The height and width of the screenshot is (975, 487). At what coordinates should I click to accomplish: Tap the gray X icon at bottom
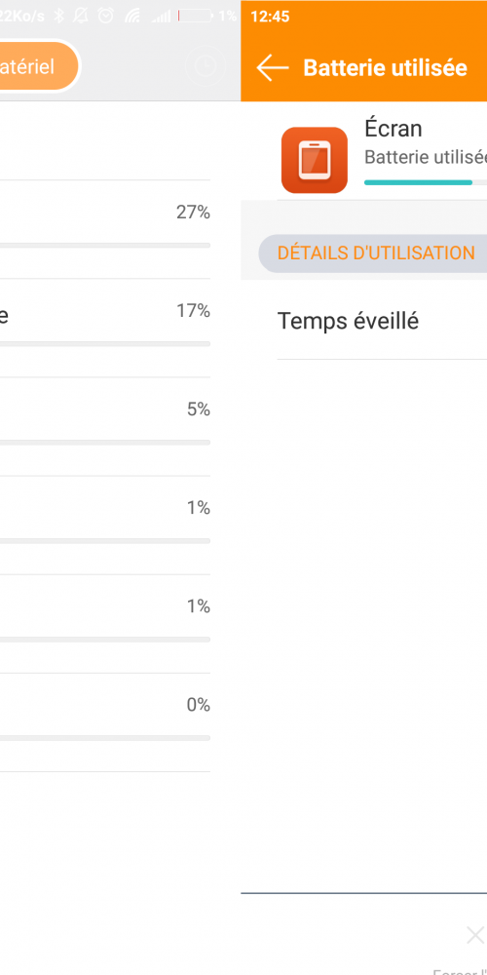pyautogui.click(x=475, y=935)
